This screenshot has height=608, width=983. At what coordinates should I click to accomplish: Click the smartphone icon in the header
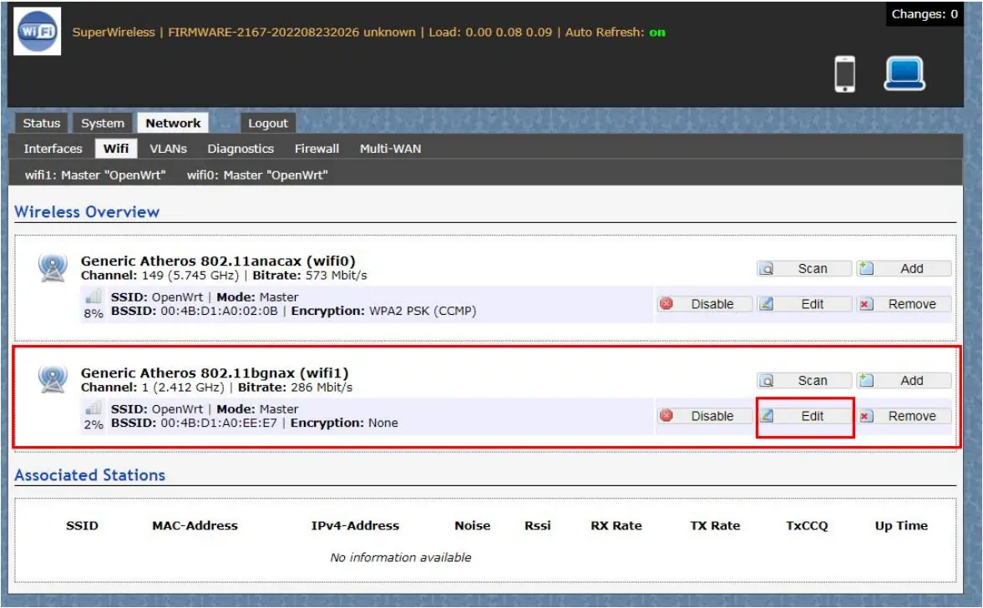[x=844, y=74]
